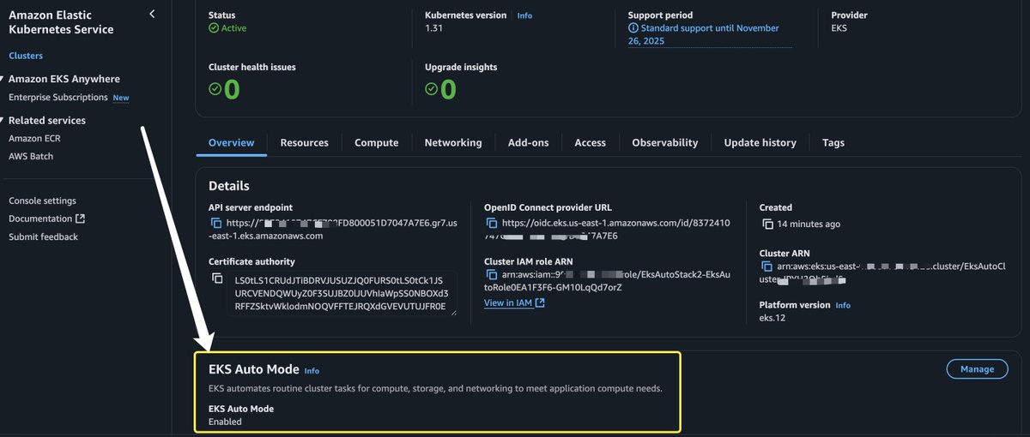The image size is (1030, 437).
Task: Click the upgrade insights checkmark icon
Action: coord(432,89)
